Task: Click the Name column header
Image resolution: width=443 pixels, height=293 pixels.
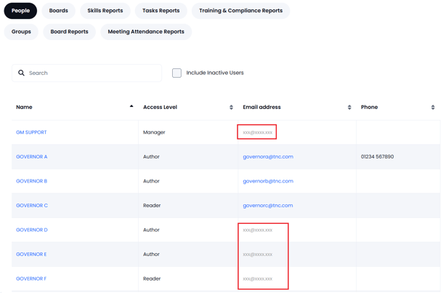Action: click(24, 107)
